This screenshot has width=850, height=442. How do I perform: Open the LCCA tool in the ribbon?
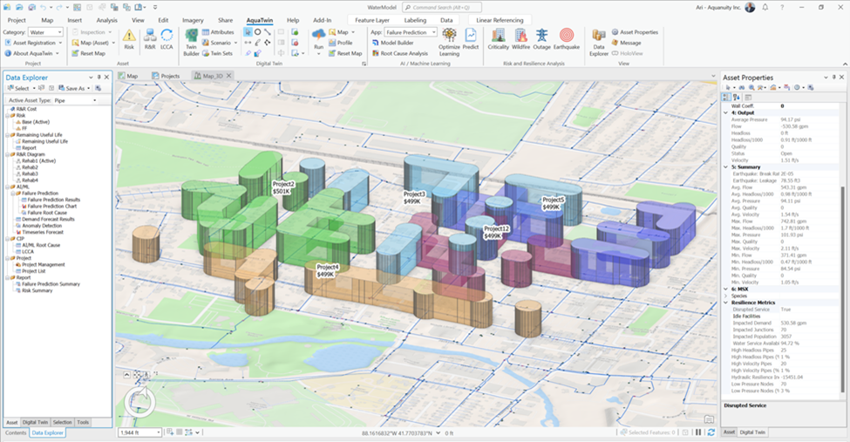tap(167, 37)
